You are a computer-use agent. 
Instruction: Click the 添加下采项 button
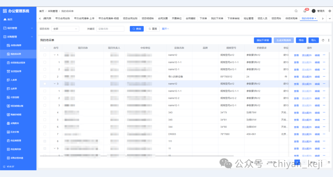pos(263,40)
